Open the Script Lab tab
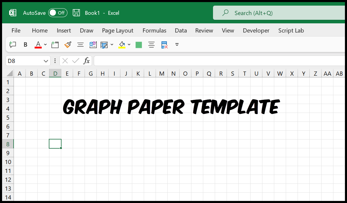 [x=291, y=30]
